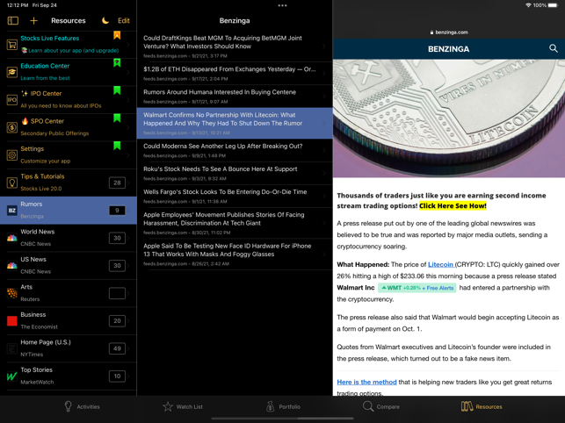Toggle green bookmark on IPO Center

tap(117, 90)
